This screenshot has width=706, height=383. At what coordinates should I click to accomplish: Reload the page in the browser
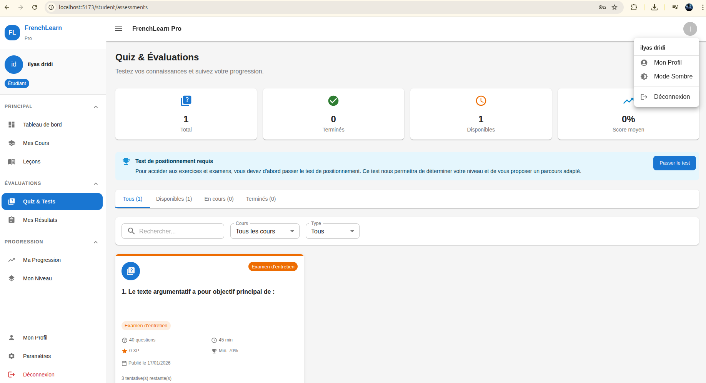pos(35,7)
